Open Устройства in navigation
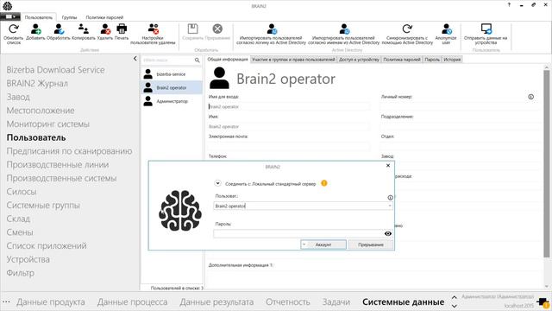 click(28, 259)
